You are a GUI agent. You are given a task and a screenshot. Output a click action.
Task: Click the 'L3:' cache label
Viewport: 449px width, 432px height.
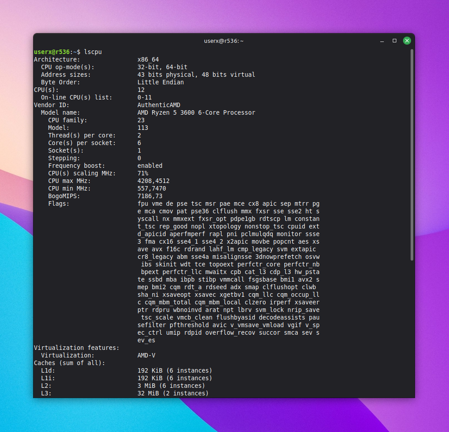[x=46, y=393]
